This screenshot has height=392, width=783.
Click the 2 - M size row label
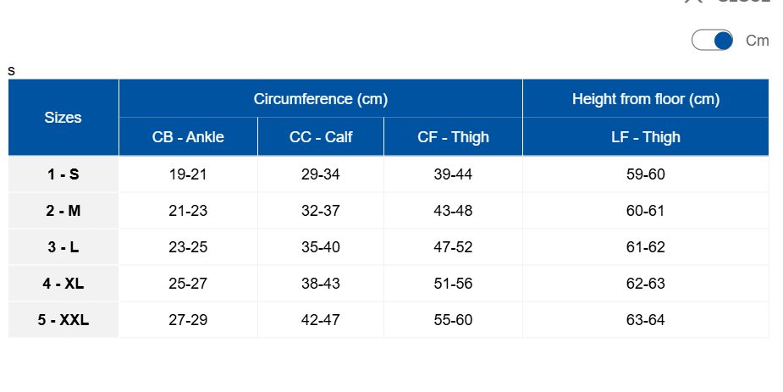coord(63,211)
